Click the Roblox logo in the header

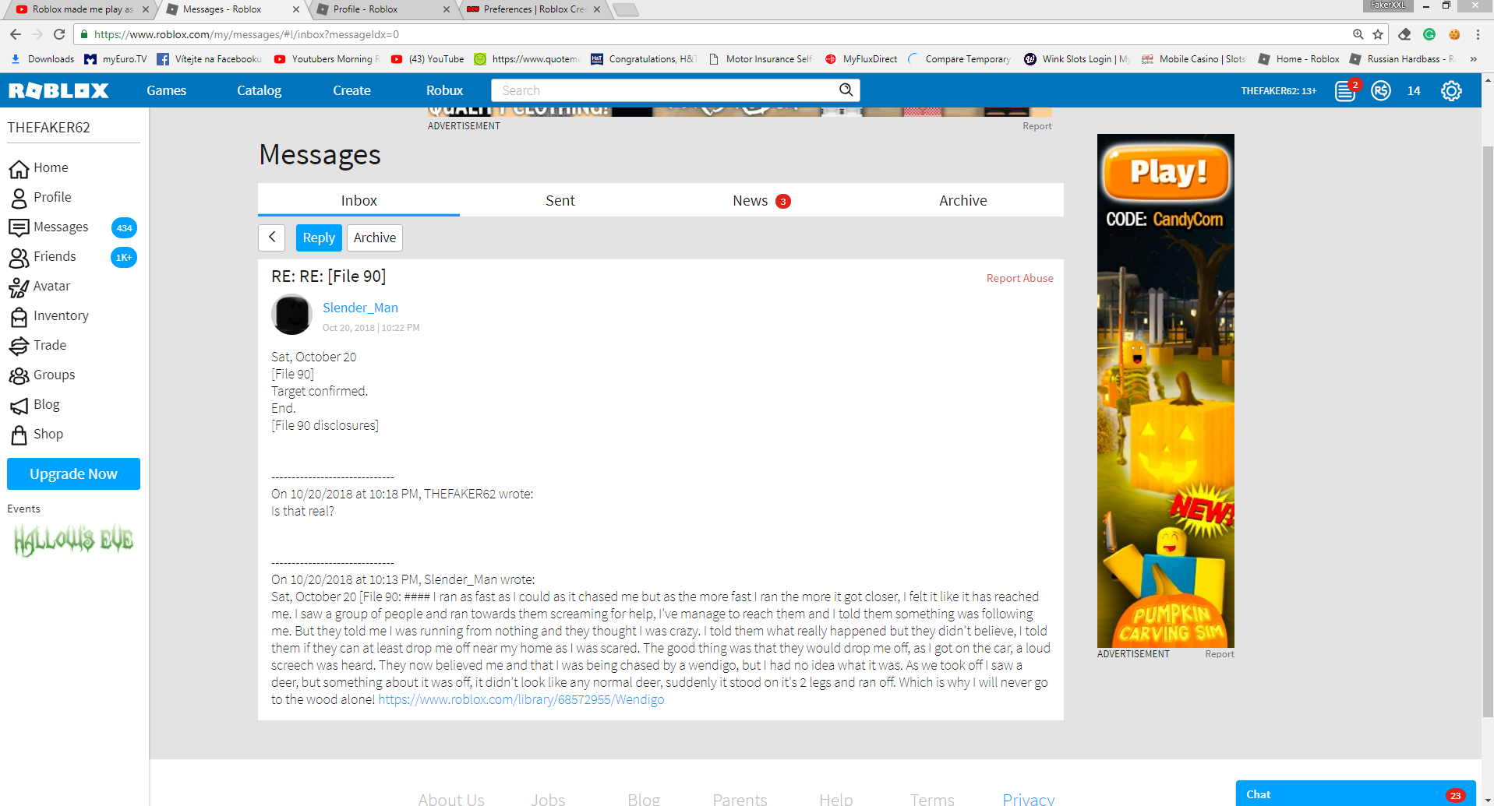tap(58, 90)
